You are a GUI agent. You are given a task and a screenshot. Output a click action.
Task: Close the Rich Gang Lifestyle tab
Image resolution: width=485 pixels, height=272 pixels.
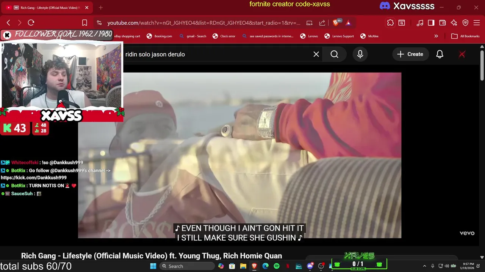tap(86, 8)
